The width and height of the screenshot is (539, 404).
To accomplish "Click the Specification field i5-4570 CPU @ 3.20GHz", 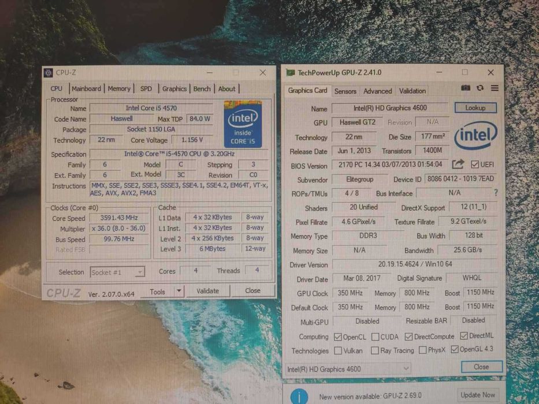I will (x=179, y=154).
